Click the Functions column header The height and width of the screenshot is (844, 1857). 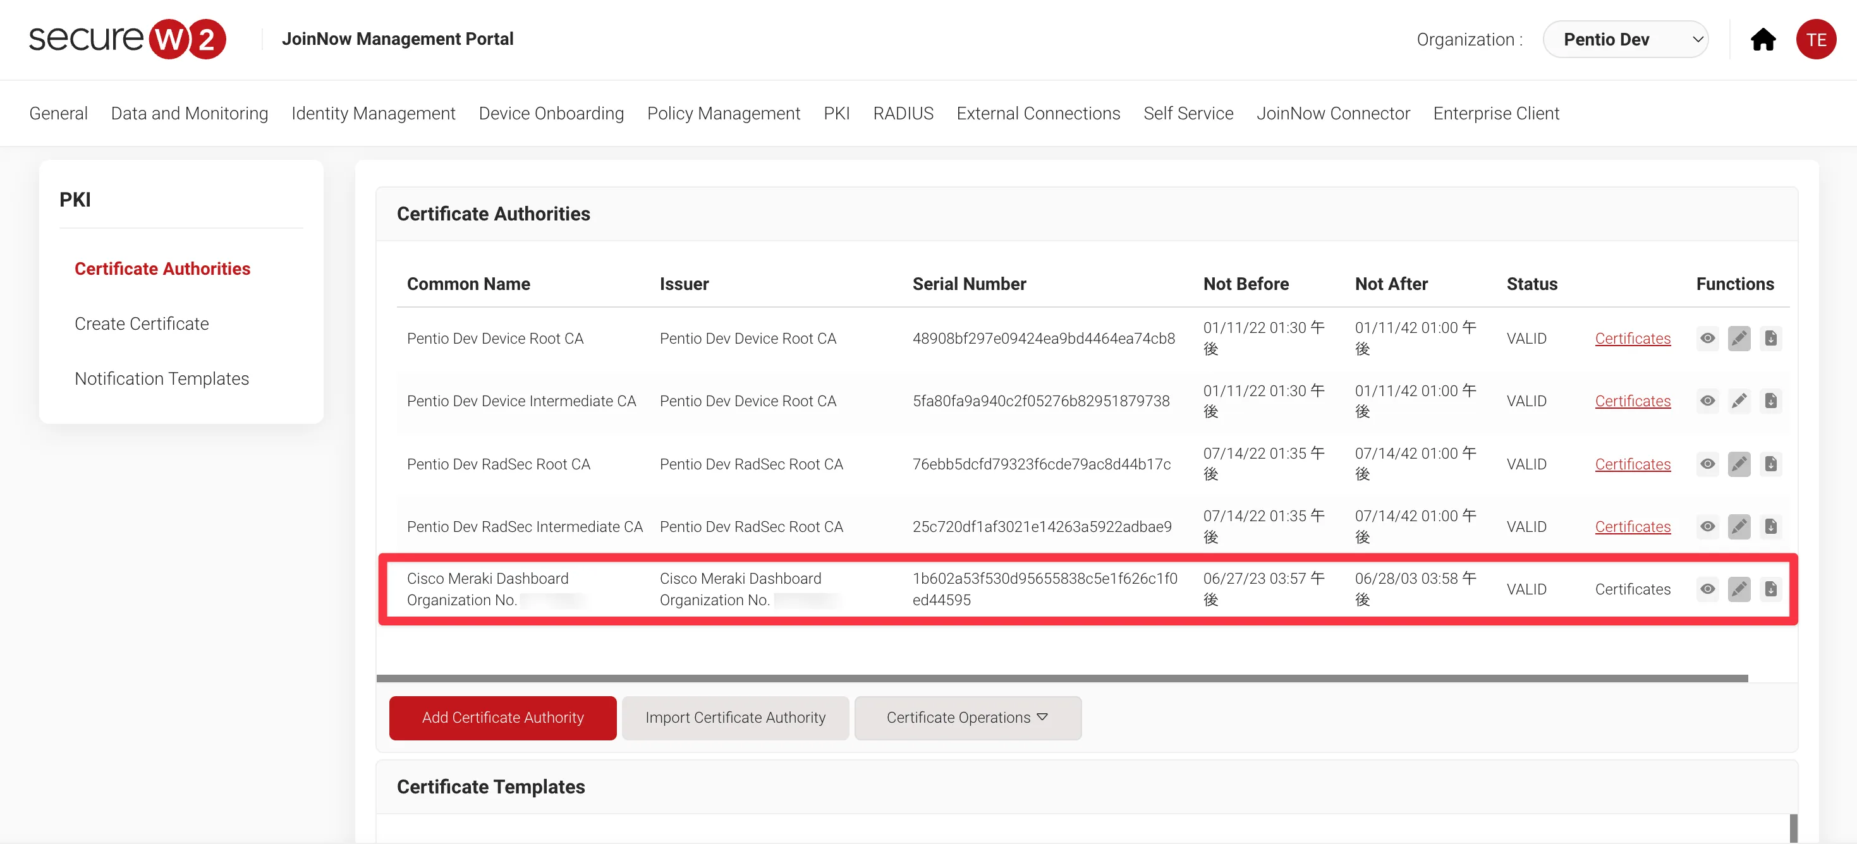pos(1734,284)
